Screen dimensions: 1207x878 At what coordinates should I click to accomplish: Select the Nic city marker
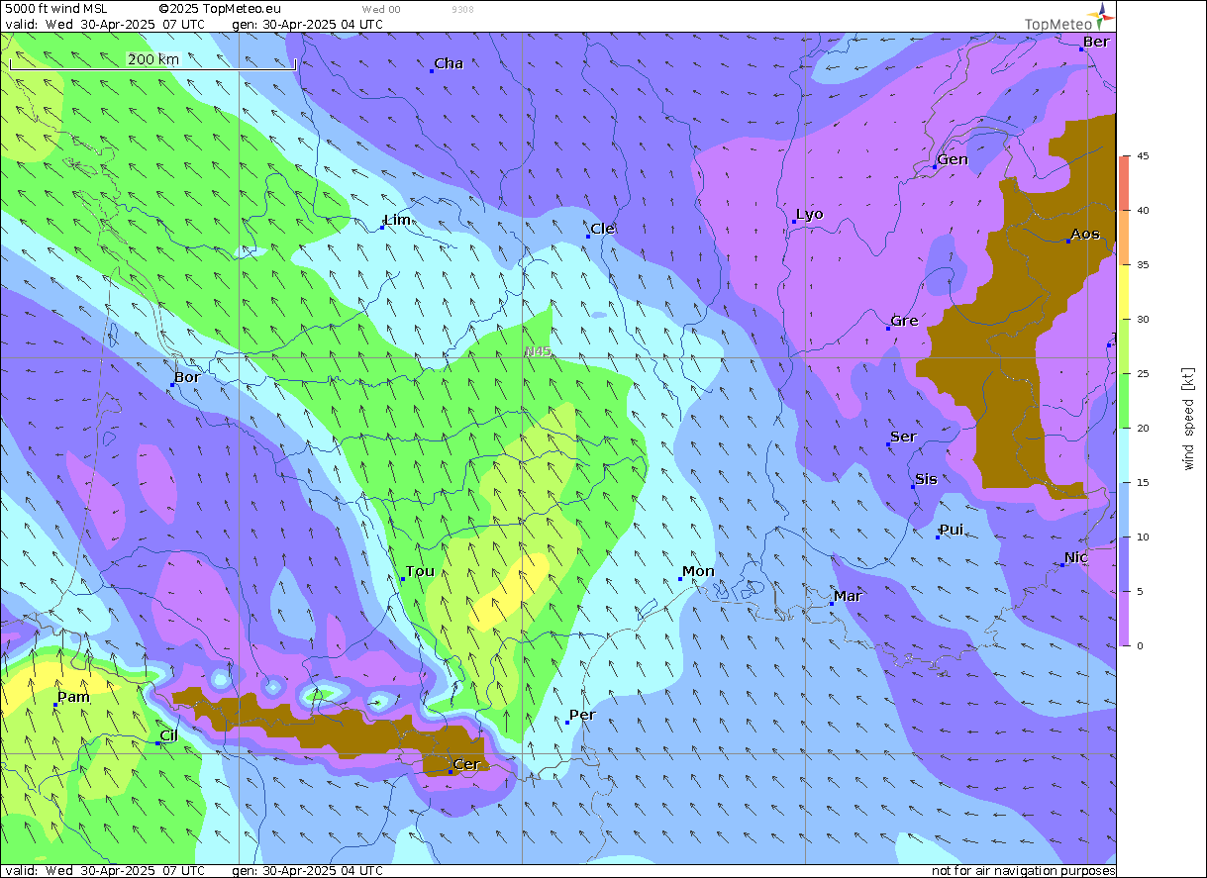point(1062,564)
